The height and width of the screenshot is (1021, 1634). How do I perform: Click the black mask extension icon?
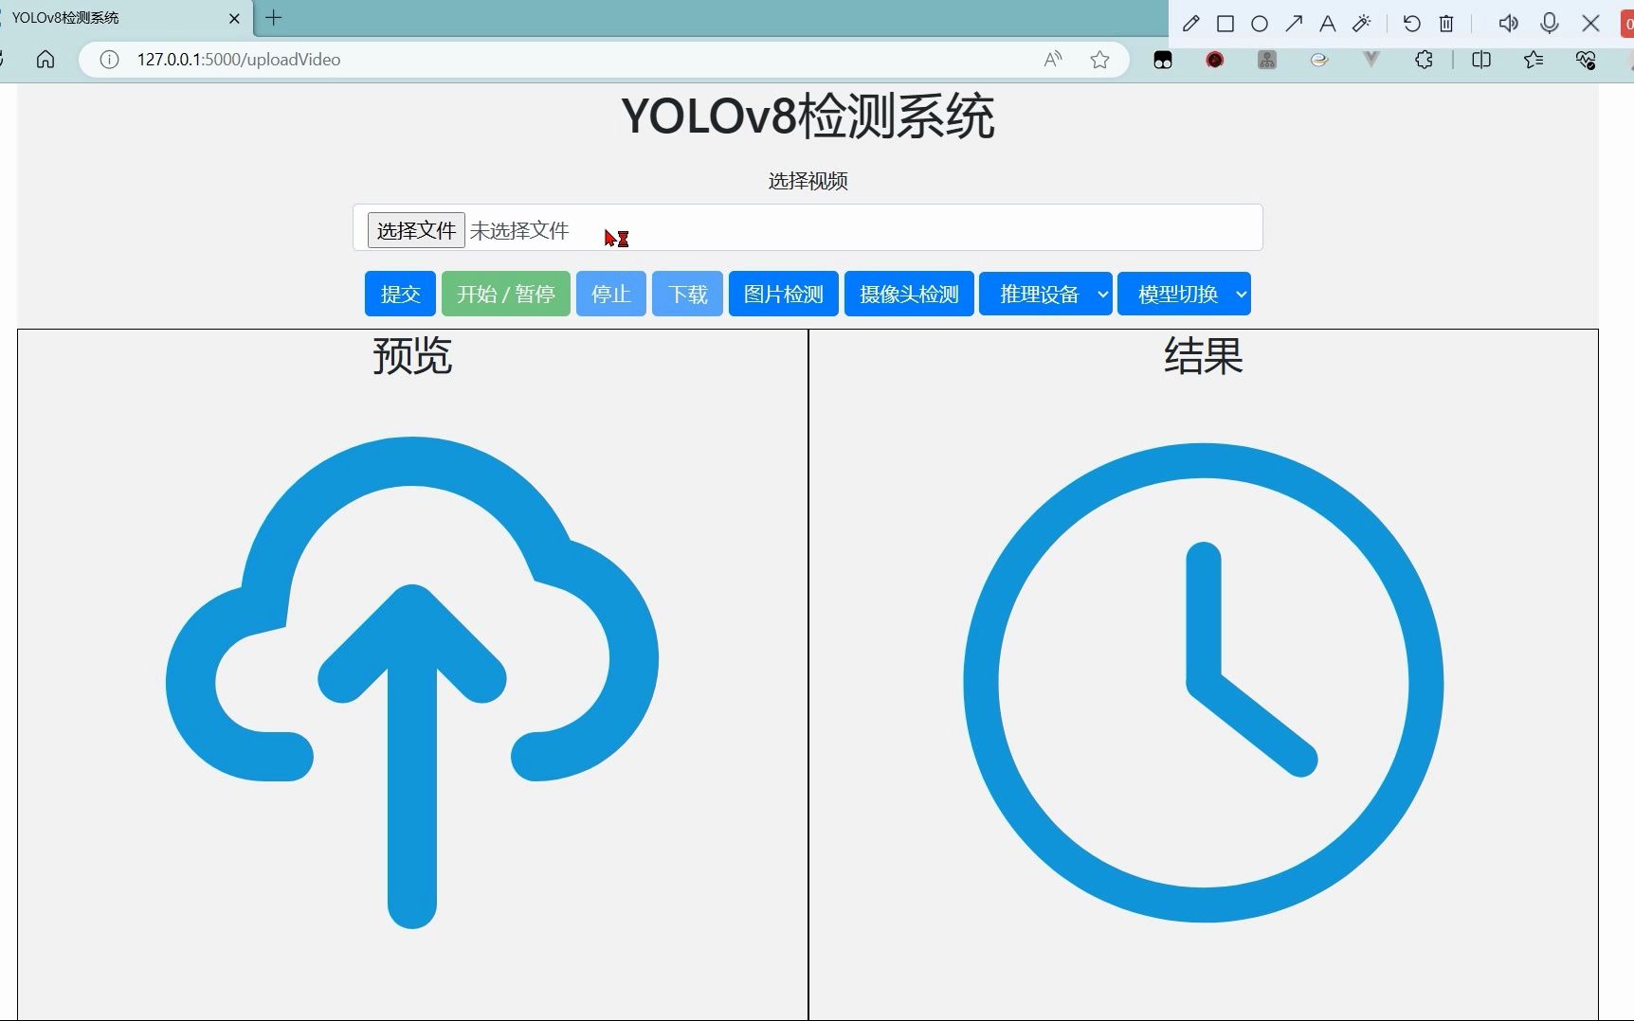pyautogui.click(x=1163, y=60)
